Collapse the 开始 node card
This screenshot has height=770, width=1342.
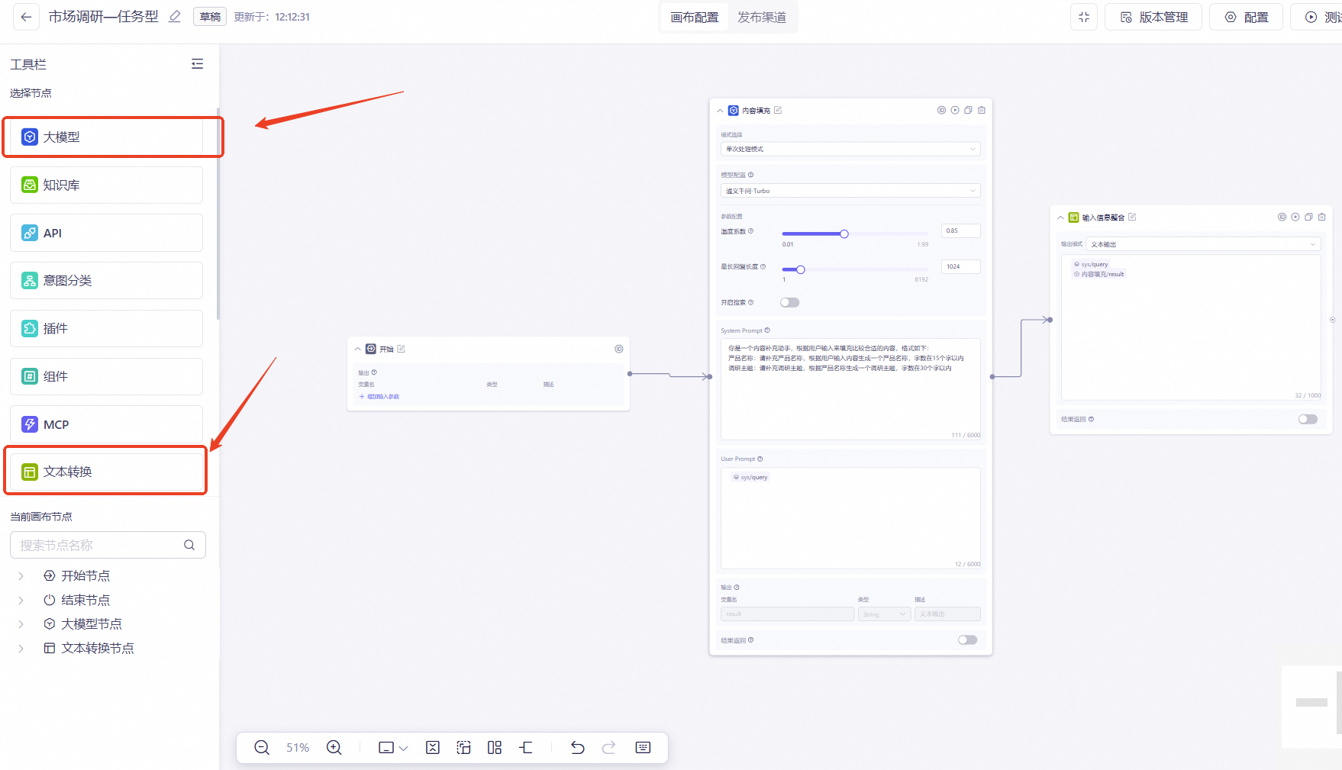point(357,349)
